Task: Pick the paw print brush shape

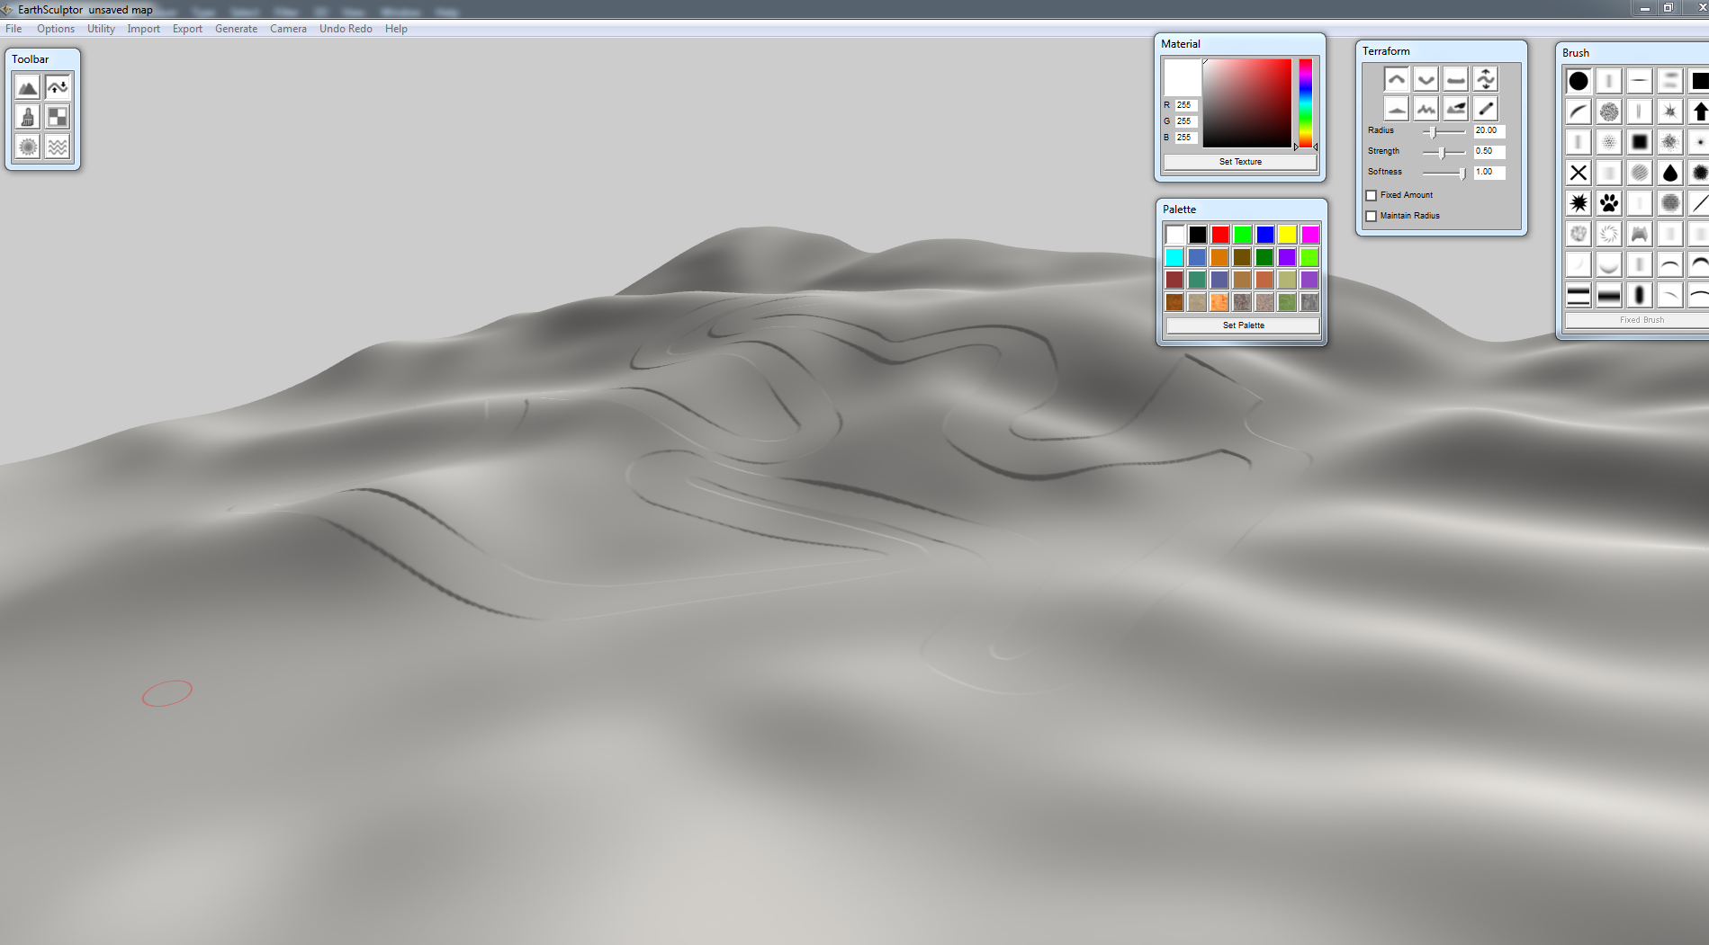Action: pos(1609,204)
